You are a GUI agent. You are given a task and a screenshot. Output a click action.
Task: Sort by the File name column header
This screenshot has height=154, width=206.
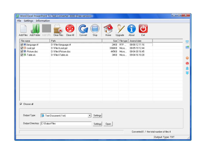[x=35, y=41]
